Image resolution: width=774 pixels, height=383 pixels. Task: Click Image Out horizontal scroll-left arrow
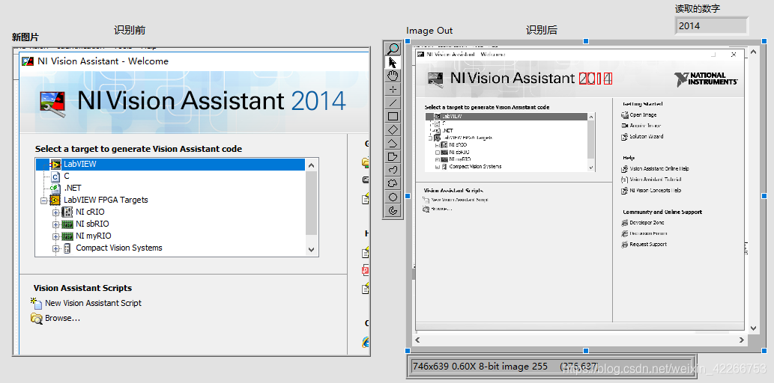click(x=417, y=340)
